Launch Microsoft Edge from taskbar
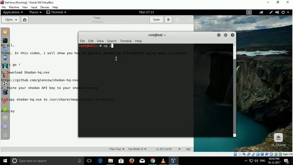The width and height of the screenshot is (293, 165). click(x=100, y=161)
